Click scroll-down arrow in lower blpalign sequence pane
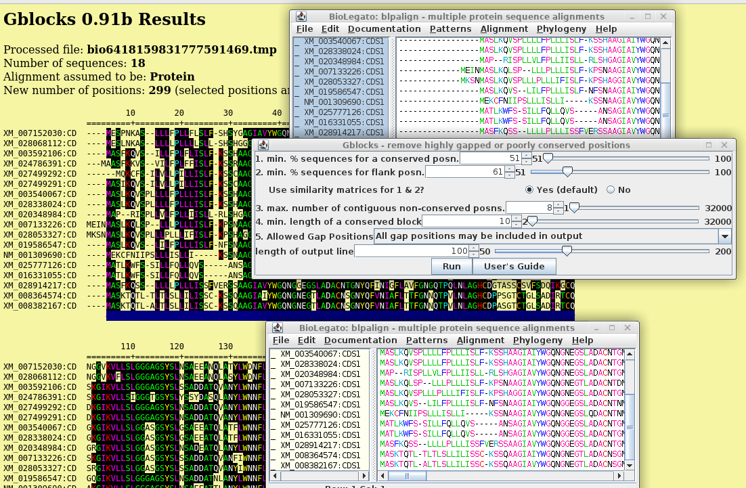The image size is (746, 488). point(630,465)
